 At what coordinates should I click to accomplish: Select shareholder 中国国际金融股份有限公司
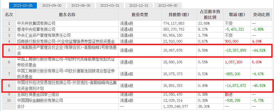click(40, 101)
